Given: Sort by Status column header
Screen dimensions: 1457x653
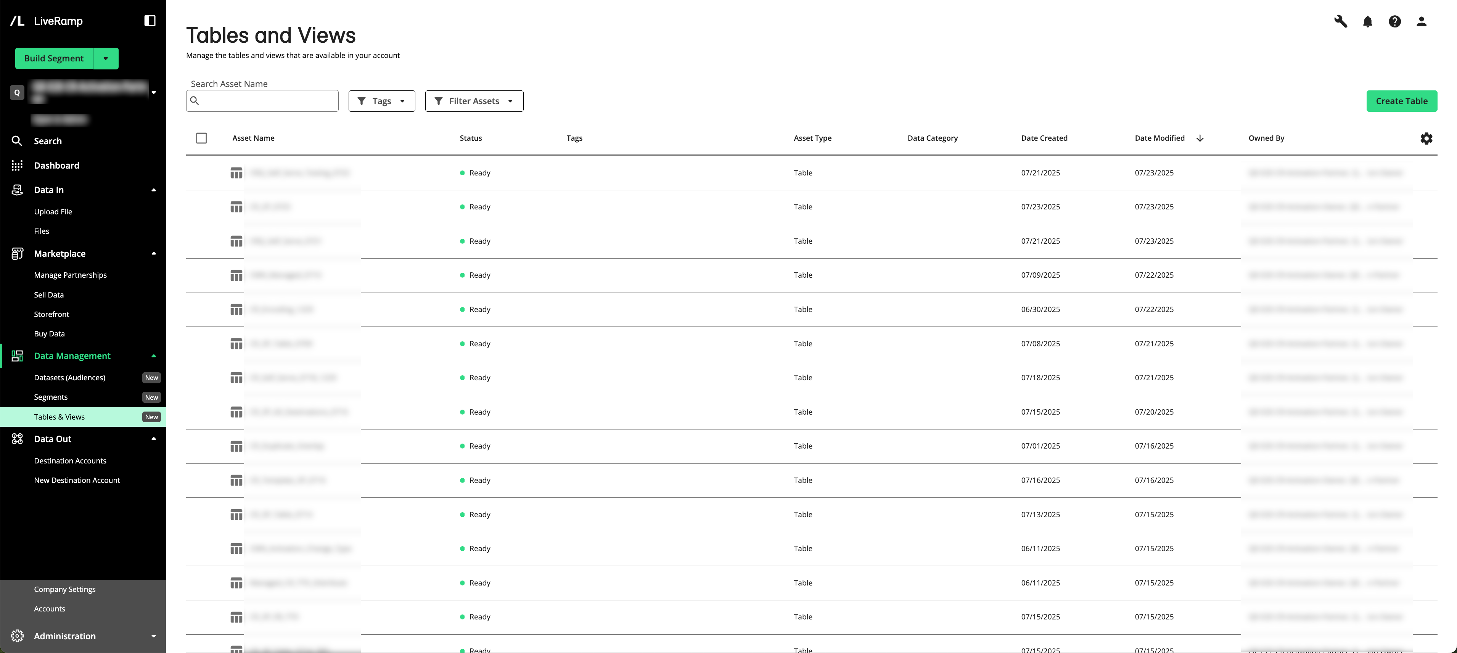Looking at the screenshot, I should pyautogui.click(x=471, y=138).
